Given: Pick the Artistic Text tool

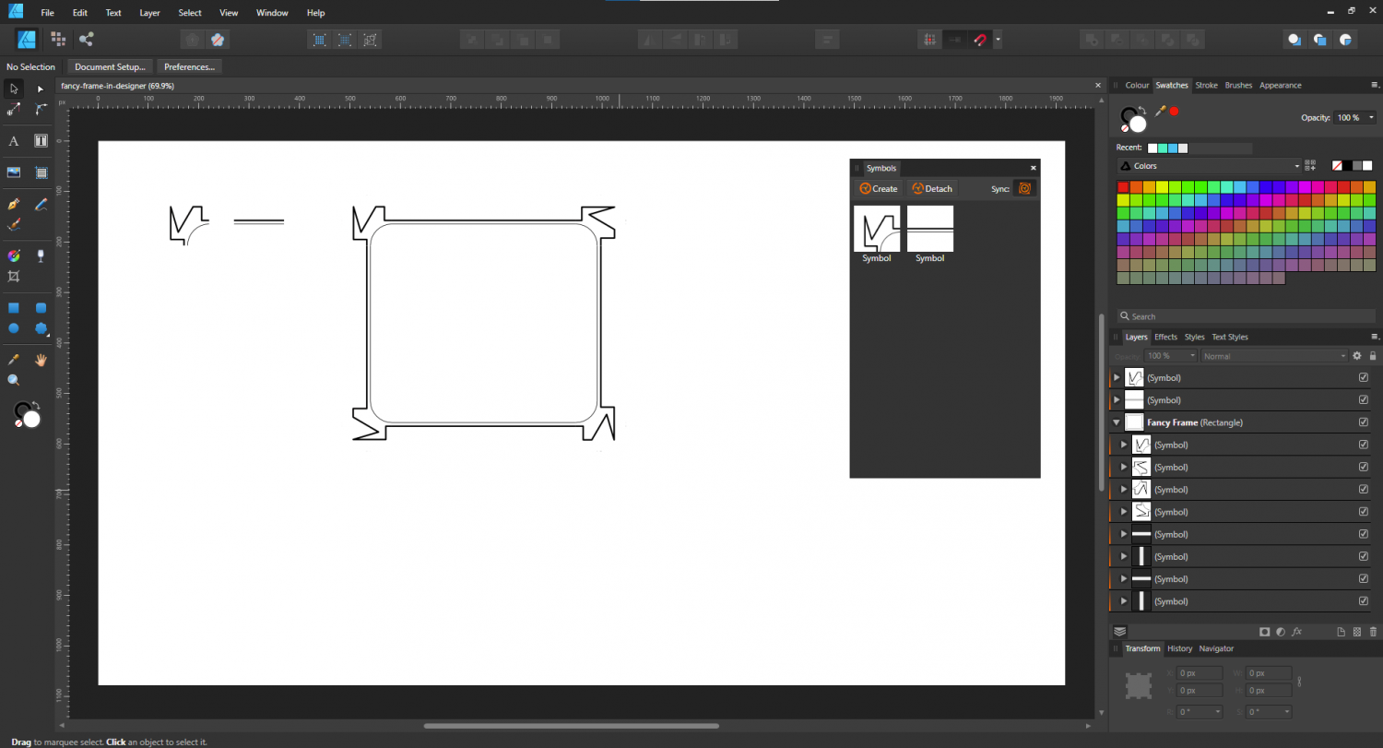Looking at the screenshot, I should click(13, 140).
